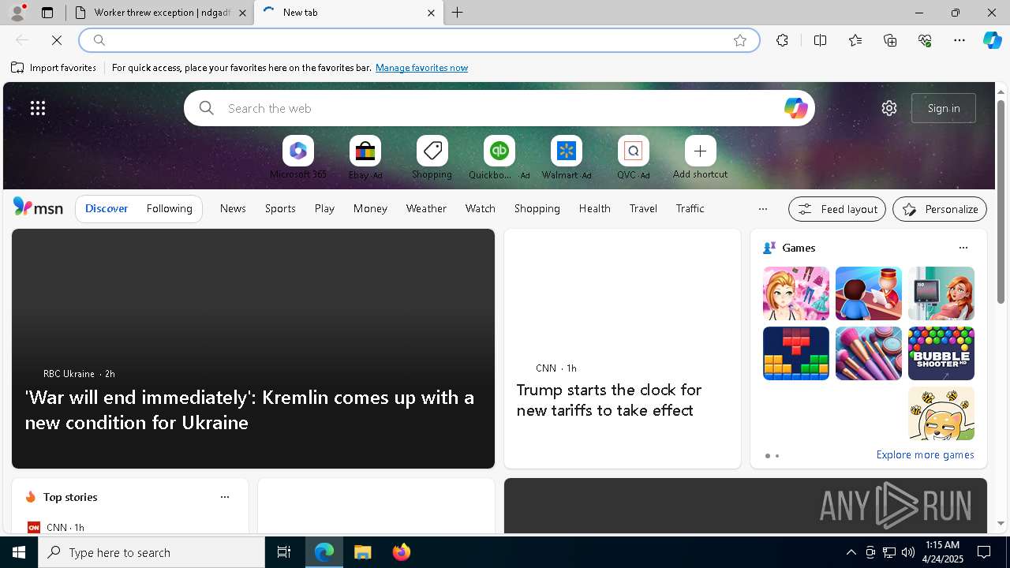Show hidden system tray icons
The height and width of the screenshot is (568, 1010).
coord(851,552)
